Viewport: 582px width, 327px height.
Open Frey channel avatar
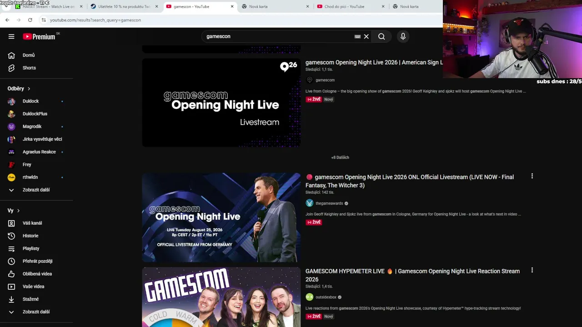pyautogui.click(x=11, y=165)
